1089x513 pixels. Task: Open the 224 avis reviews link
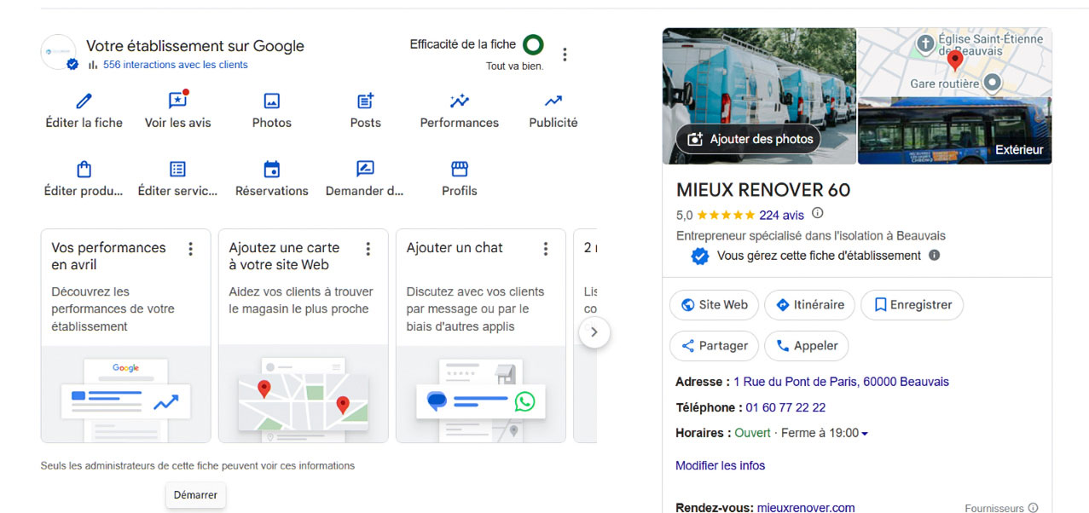[781, 215]
